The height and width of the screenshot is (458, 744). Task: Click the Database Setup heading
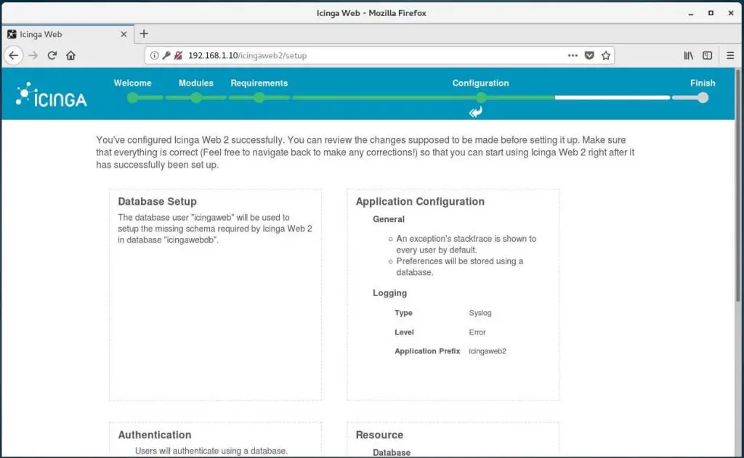click(157, 202)
